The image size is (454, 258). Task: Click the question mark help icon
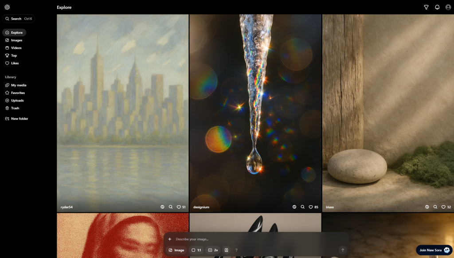pos(236,250)
